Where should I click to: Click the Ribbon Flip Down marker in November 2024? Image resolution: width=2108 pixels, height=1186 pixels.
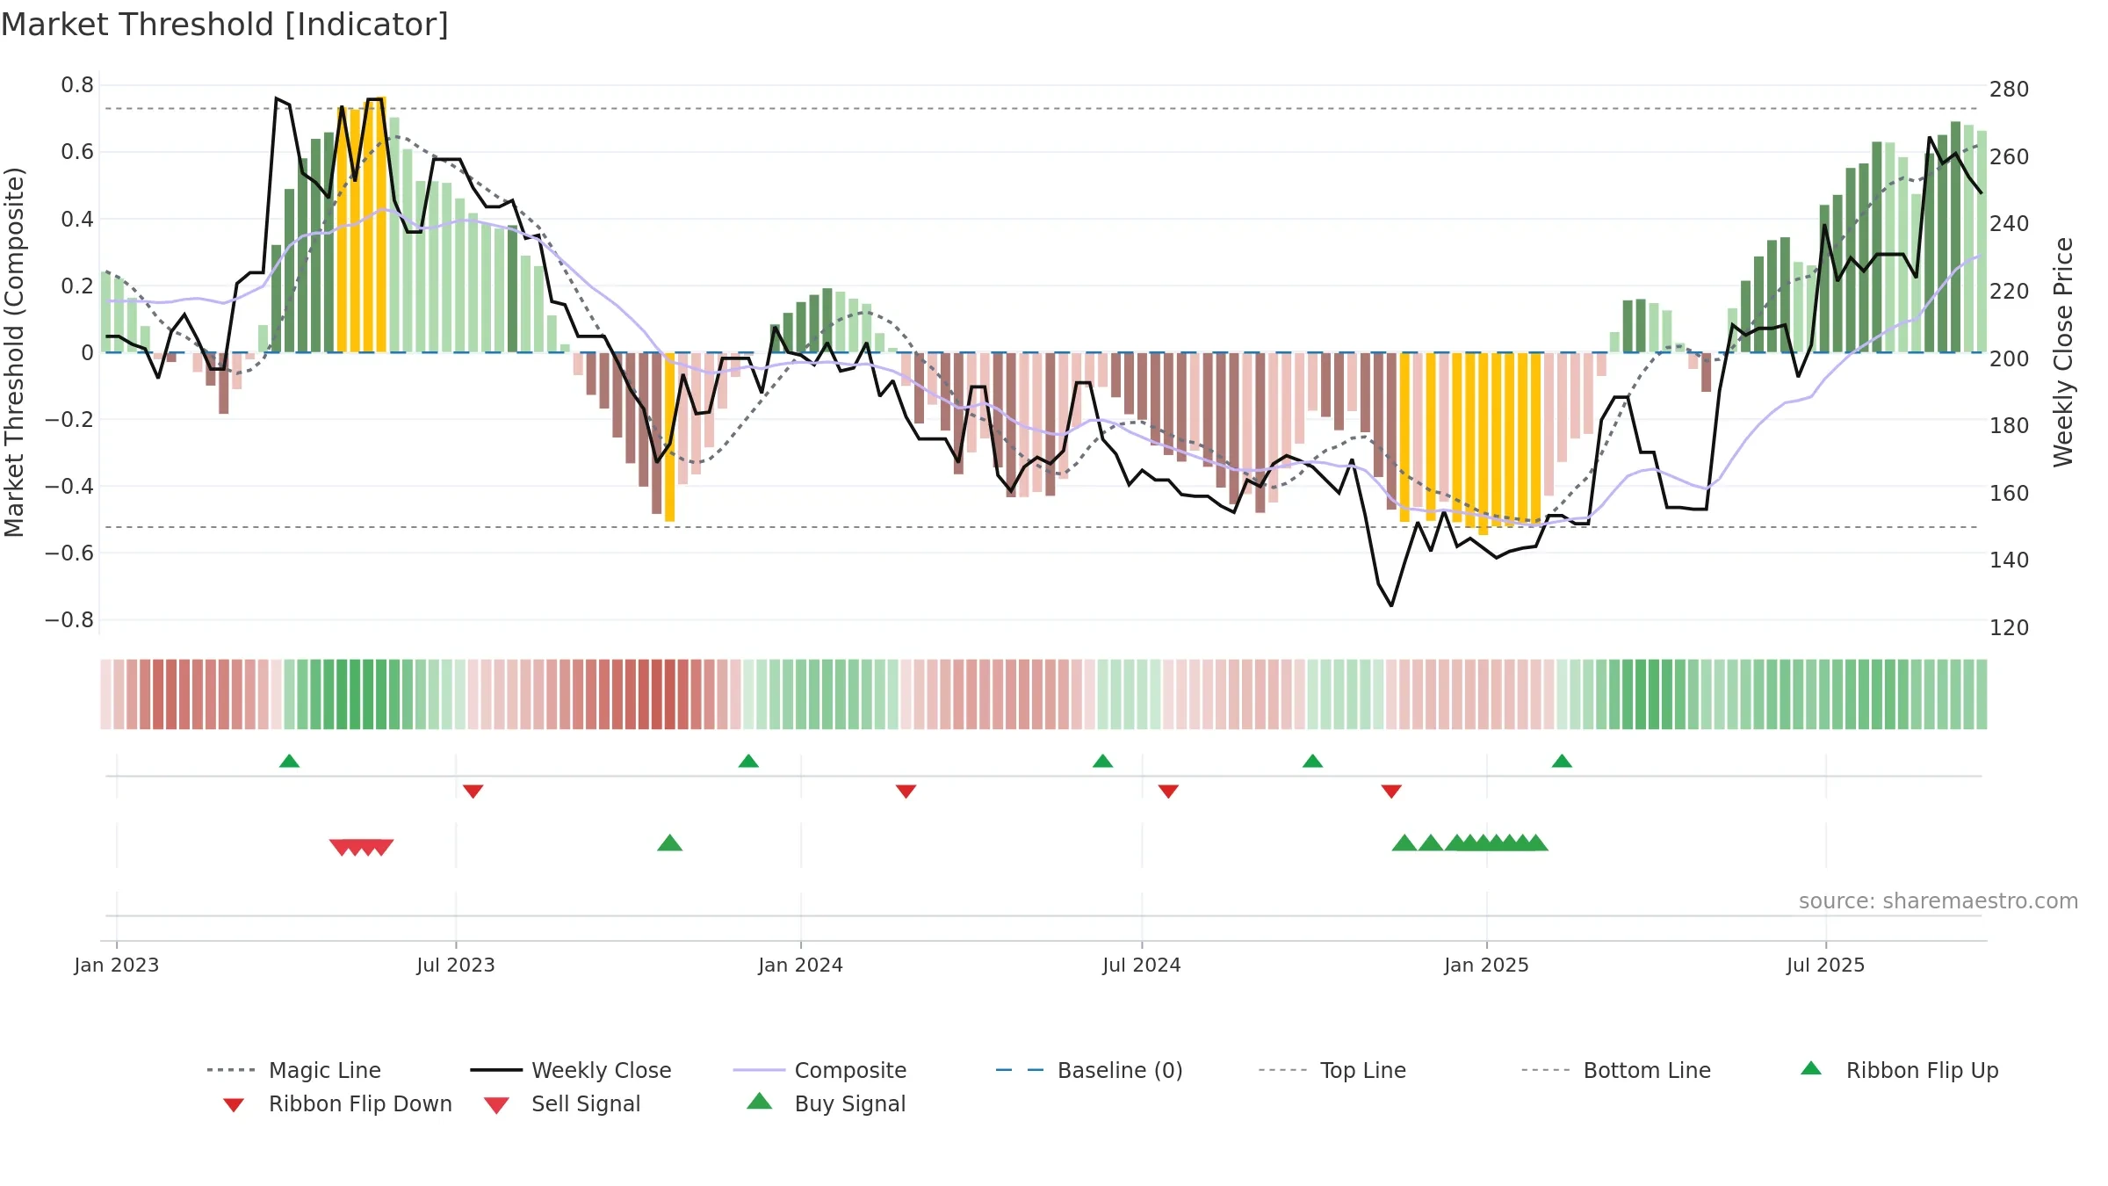pyautogui.click(x=1391, y=792)
